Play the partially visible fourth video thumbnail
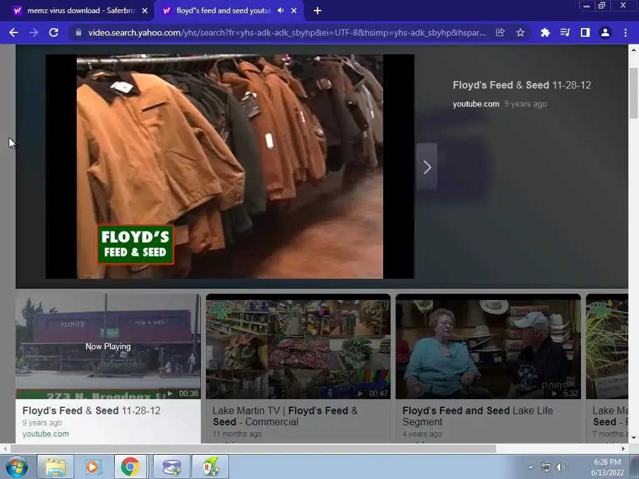 pyautogui.click(x=607, y=346)
